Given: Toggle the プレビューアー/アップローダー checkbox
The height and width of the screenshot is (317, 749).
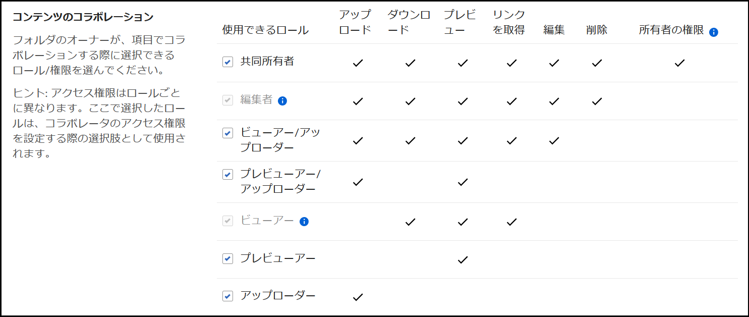Looking at the screenshot, I should (227, 175).
